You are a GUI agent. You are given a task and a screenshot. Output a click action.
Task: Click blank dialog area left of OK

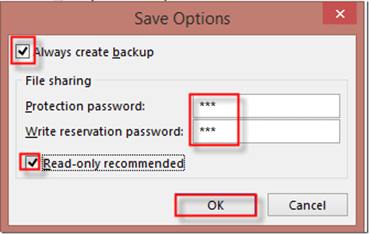92,204
